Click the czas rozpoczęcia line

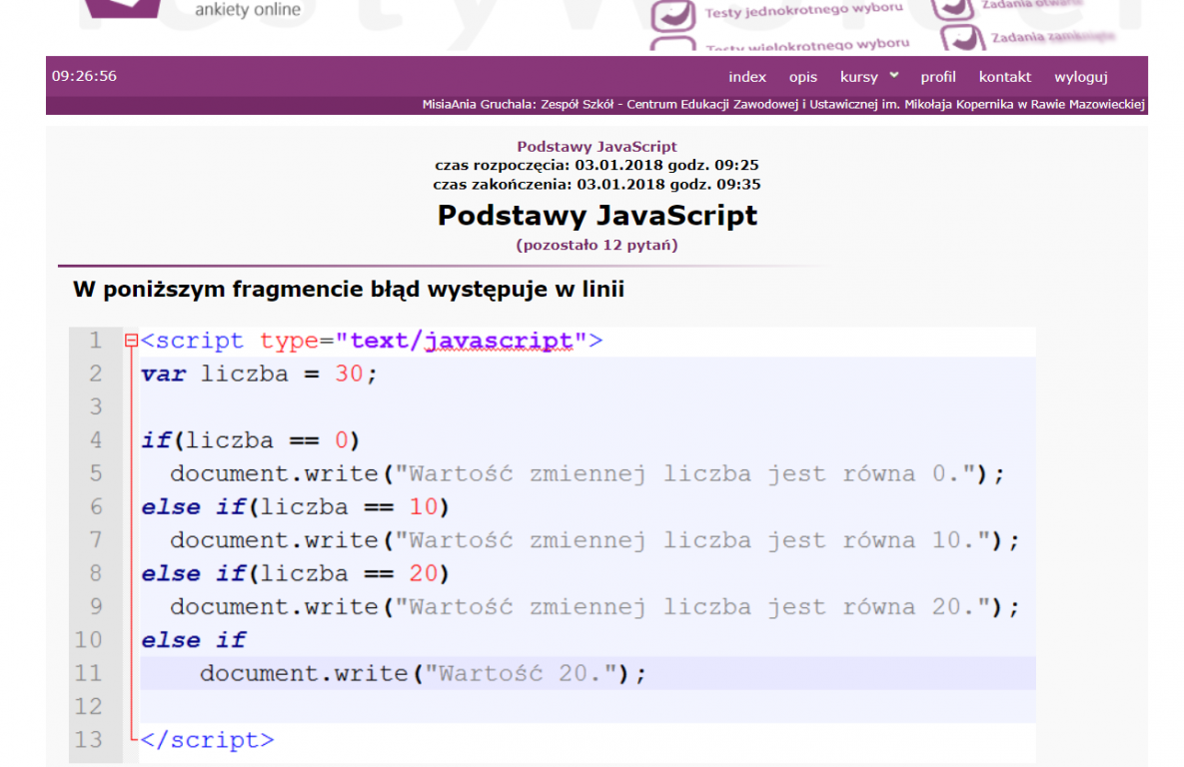click(596, 166)
